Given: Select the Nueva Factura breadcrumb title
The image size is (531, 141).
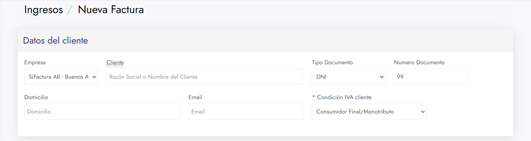Looking at the screenshot, I should [x=111, y=10].
